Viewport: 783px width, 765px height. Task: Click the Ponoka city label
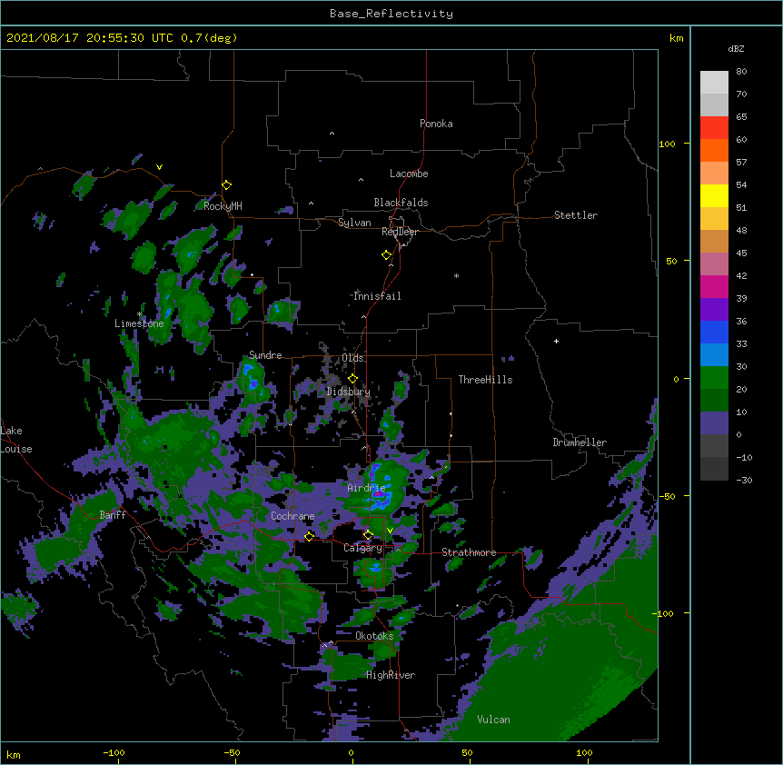coord(436,124)
